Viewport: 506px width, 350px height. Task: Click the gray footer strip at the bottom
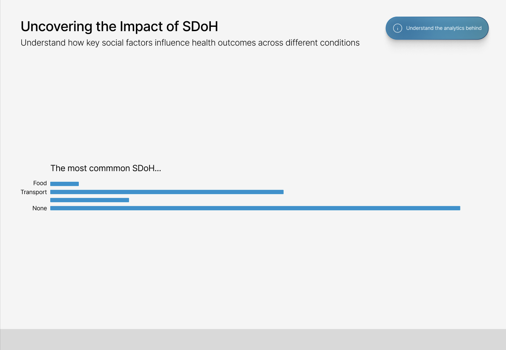coord(253,339)
